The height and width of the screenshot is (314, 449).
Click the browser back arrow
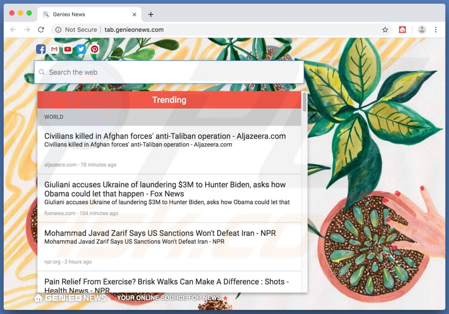point(13,30)
